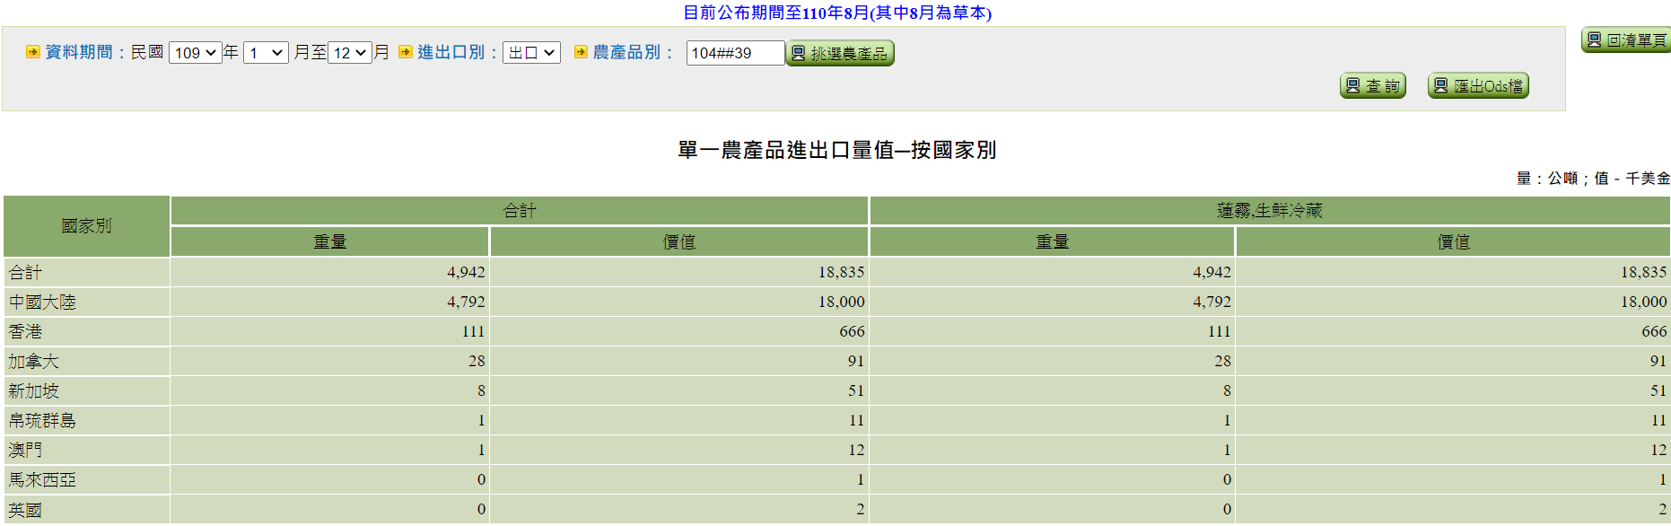Image resolution: width=1671 pixels, height=526 pixels.
Task: Select the 蓮霧,生鮮冷藏 column group header
Action: (1269, 211)
